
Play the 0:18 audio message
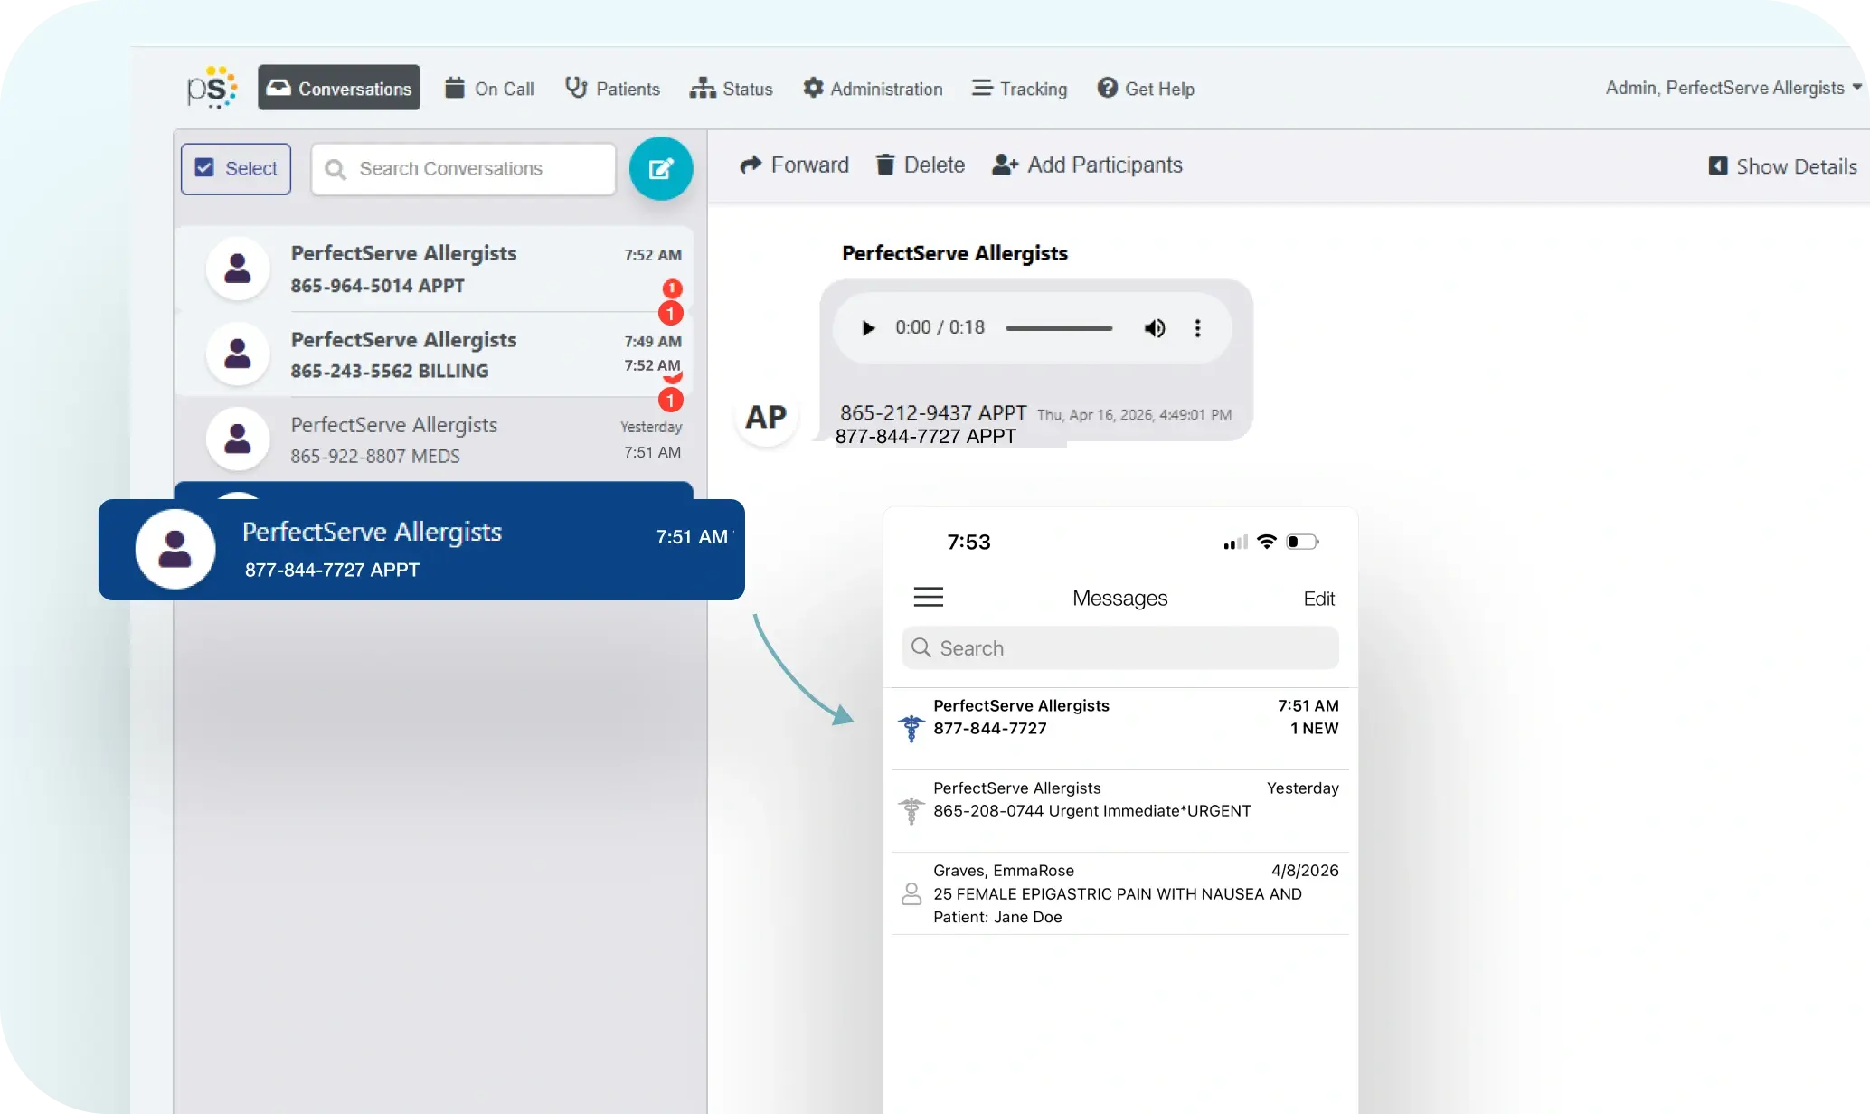point(868,328)
